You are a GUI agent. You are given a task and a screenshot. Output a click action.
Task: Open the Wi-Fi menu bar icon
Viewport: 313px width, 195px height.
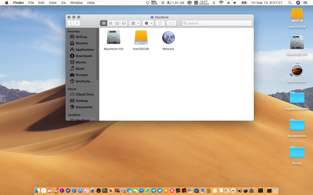[221, 2]
